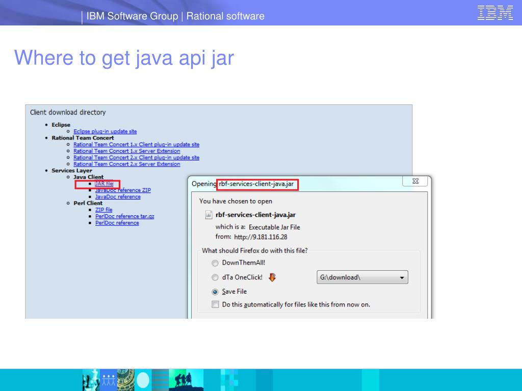
Task: Click the 'You have chosen to open' text
Action: coord(236,201)
